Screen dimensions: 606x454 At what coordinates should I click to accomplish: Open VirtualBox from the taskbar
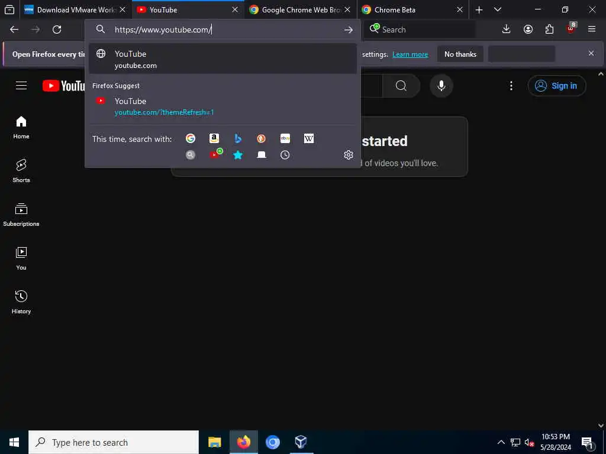pos(301,442)
